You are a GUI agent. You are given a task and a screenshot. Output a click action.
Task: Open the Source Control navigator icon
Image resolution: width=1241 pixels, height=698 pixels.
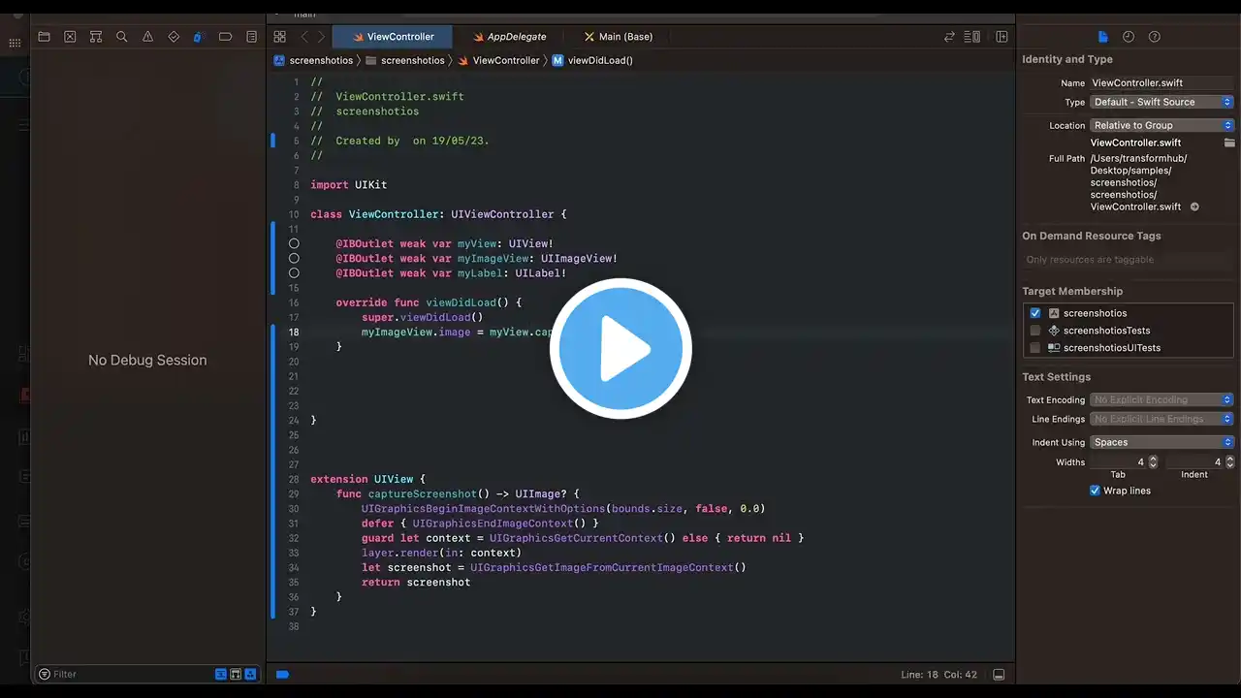pyautogui.click(x=70, y=37)
